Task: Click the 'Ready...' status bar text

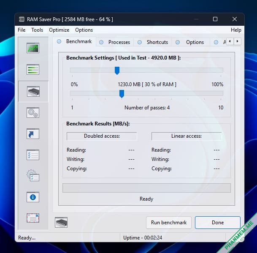Action: (x=27, y=237)
